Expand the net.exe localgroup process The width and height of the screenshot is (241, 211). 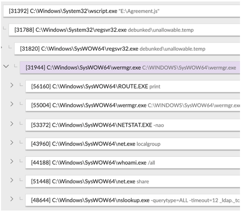(x=12, y=143)
